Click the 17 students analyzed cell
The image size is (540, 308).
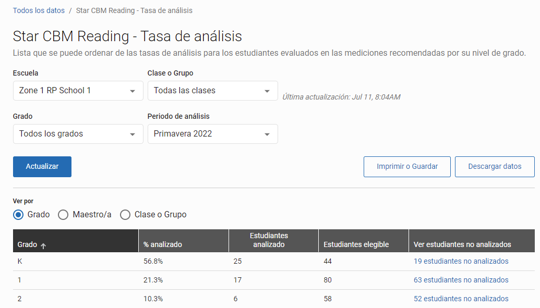point(237,280)
